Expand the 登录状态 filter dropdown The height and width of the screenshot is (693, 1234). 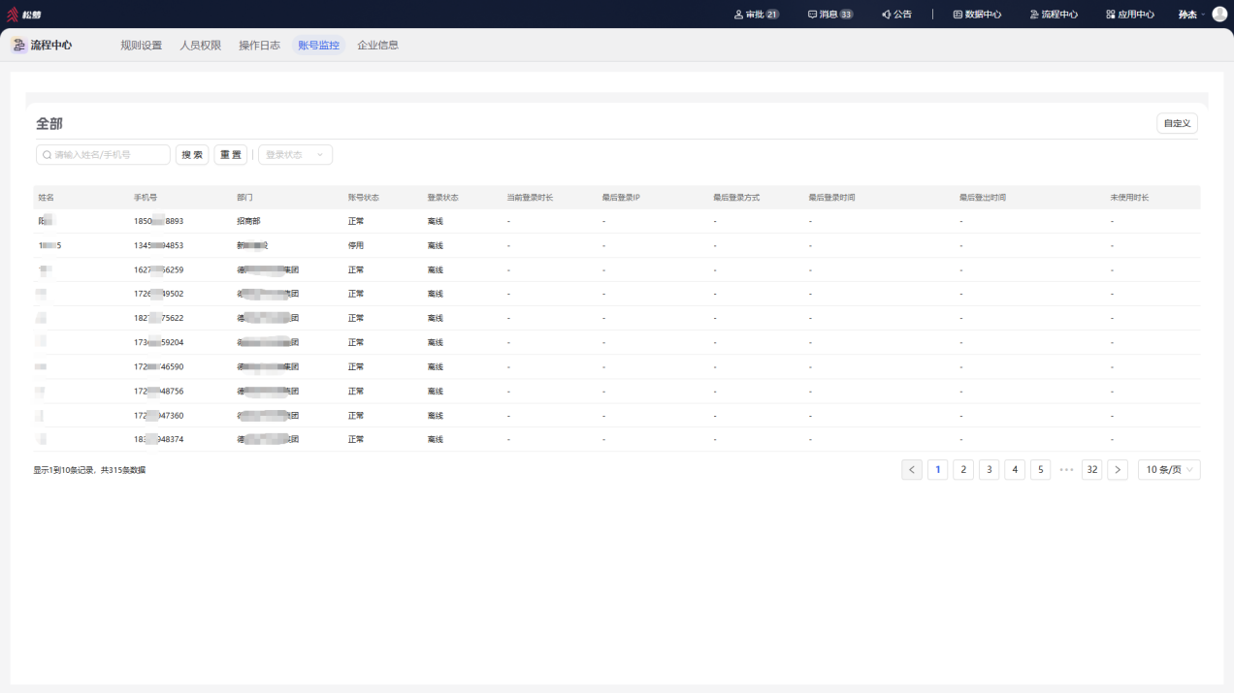coord(295,155)
